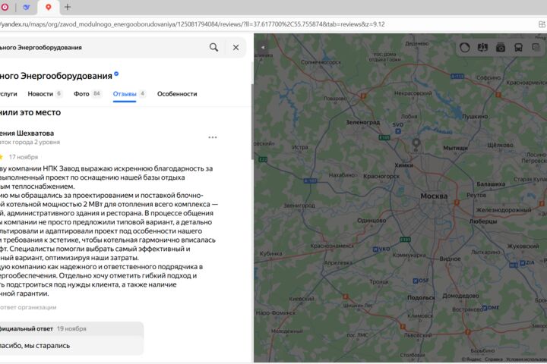Focus the browser address bar URL
Screen dimensions: 547x364
(192, 24)
